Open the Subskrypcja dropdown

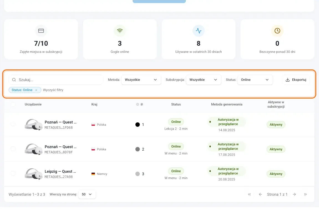204,80
